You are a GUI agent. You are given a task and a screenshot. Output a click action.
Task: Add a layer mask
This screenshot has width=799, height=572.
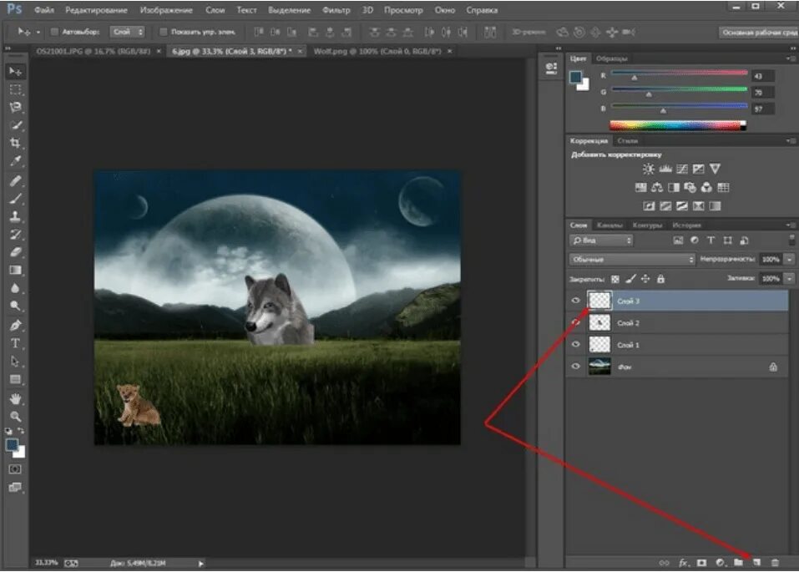701,562
